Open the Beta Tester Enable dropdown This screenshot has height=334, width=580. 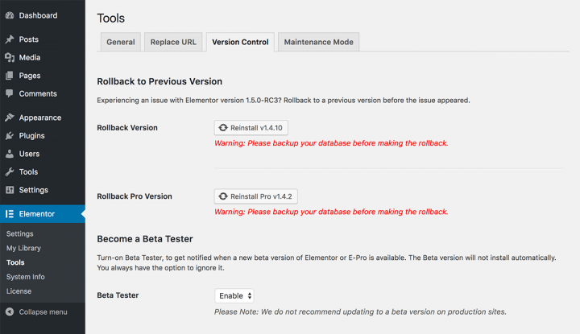234,296
